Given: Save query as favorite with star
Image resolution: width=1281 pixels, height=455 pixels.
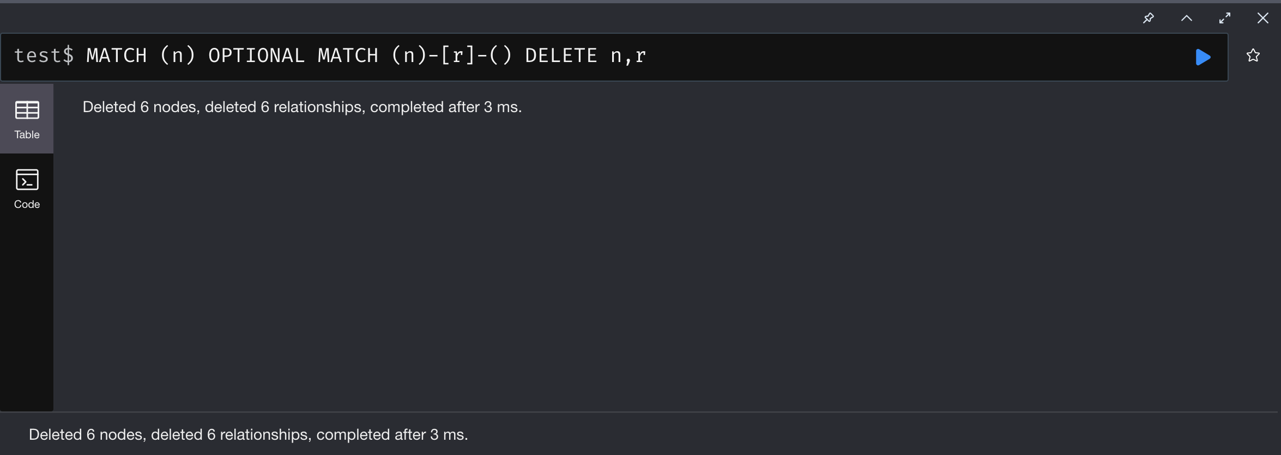Looking at the screenshot, I should tap(1253, 55).
